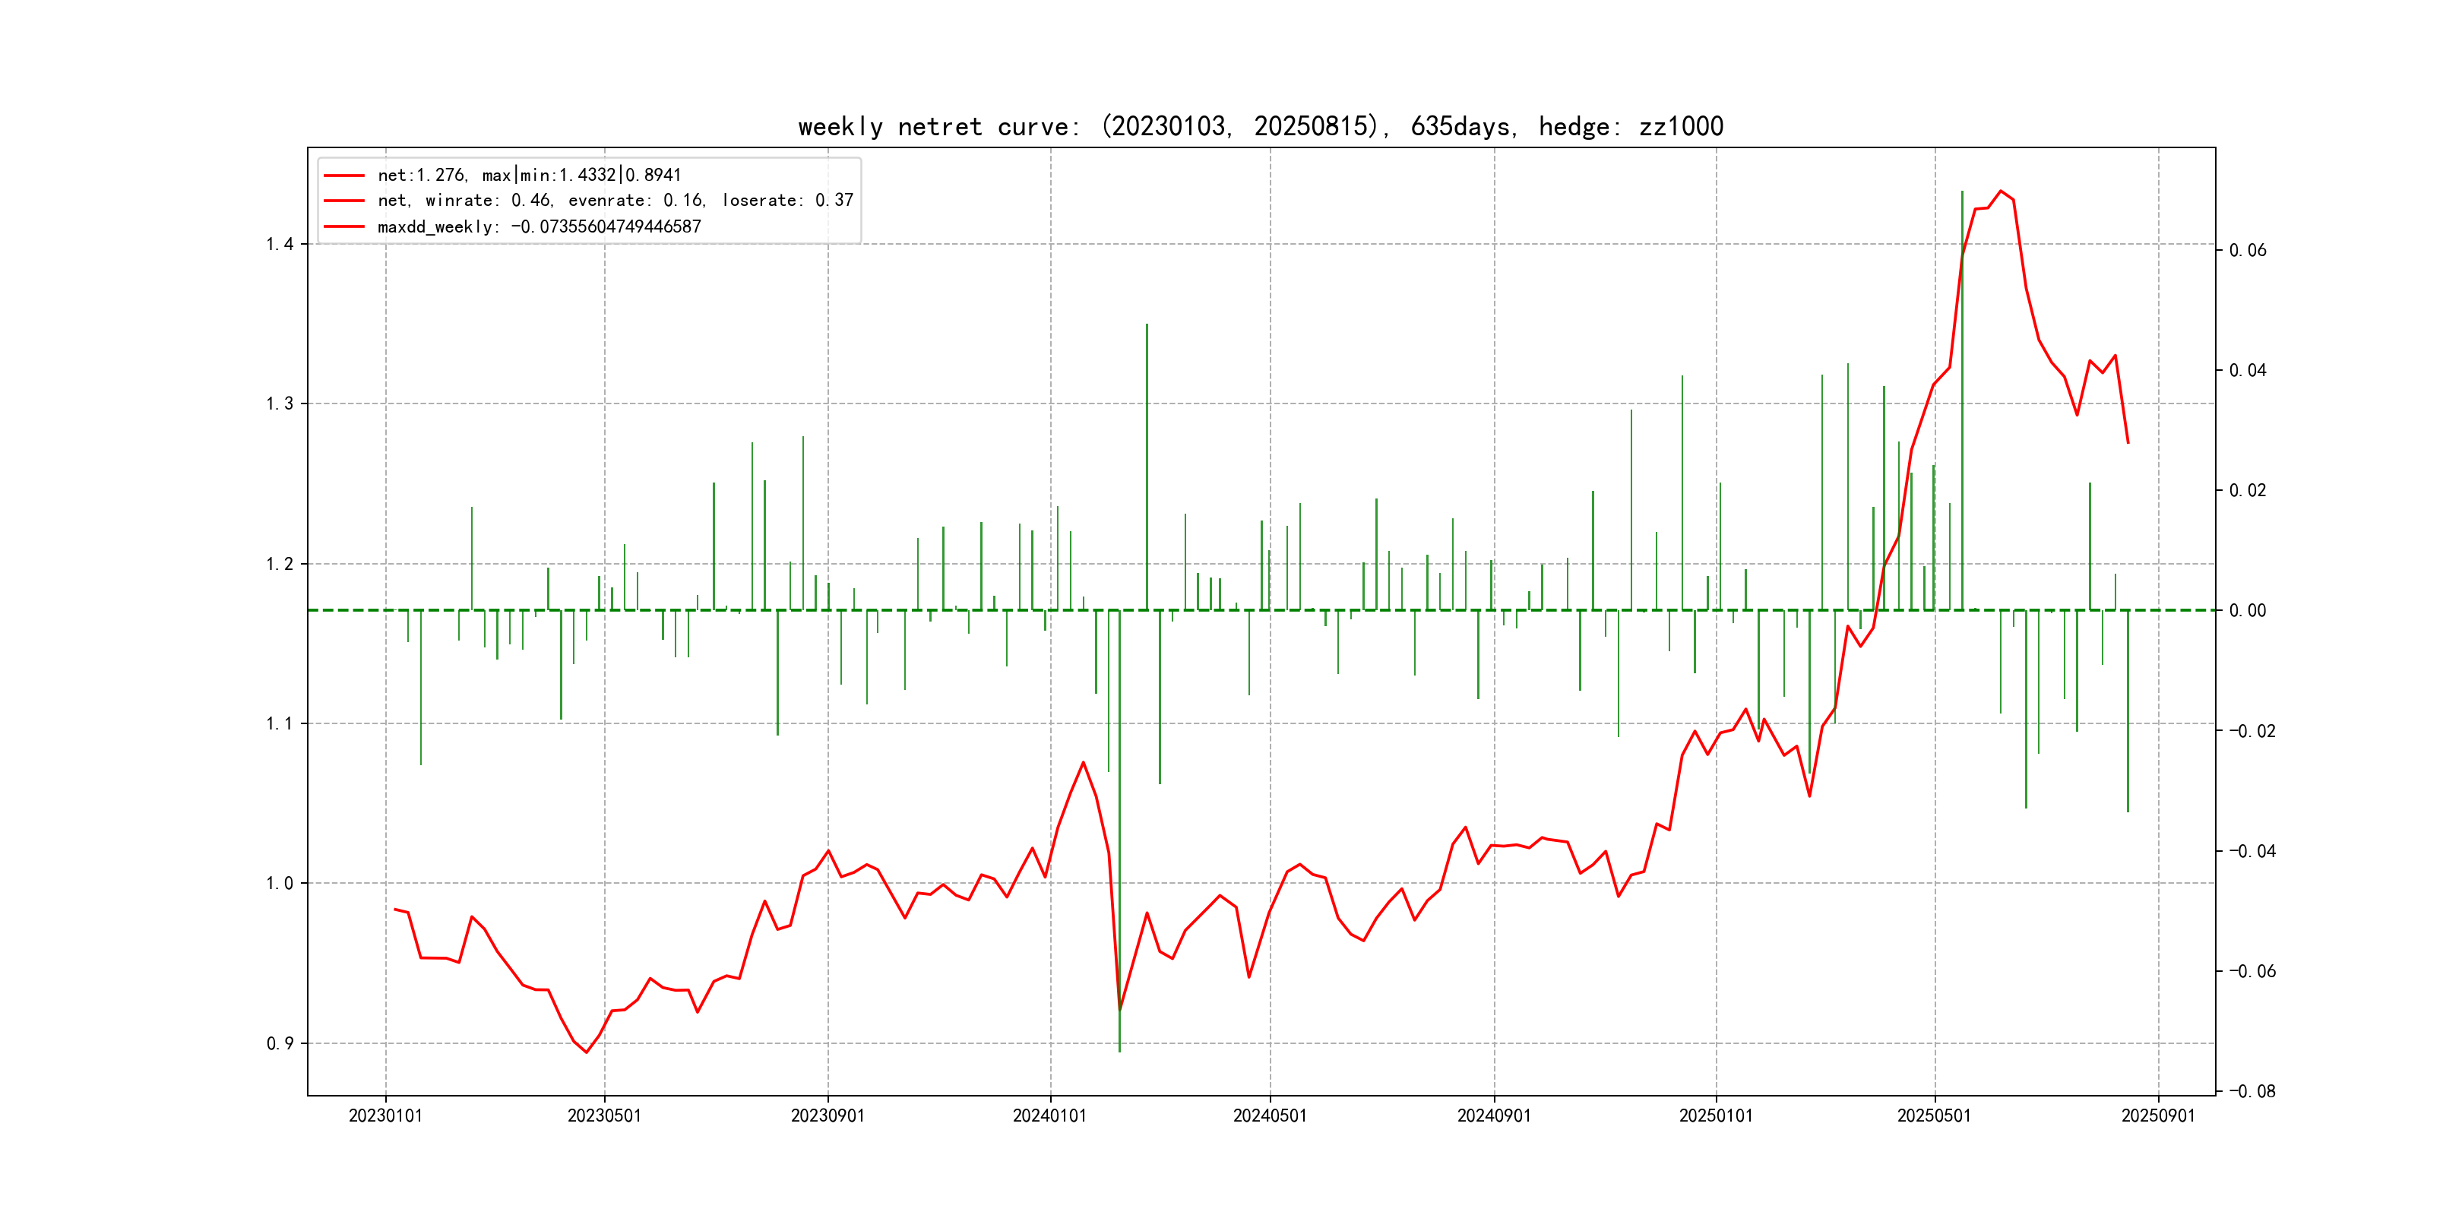2462x1231 pixels.
Task: Click the 0.00 right axis tick label
Action: point(2247,611)
